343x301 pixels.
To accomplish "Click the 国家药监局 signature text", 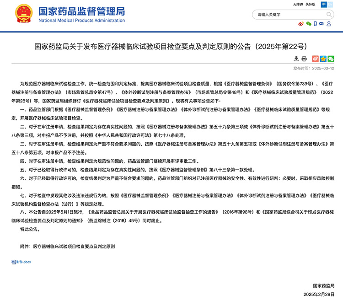I will [323, 286].
